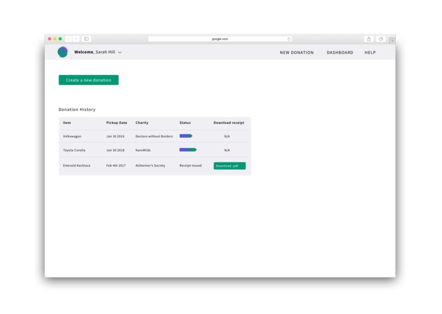
Task: Click the Pickup Date column header
Action: pyautogui.click(x=117, y=123)
